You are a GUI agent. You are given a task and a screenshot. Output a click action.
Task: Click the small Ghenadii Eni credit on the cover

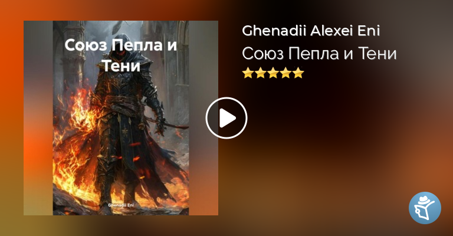click(x=120, y=205)
